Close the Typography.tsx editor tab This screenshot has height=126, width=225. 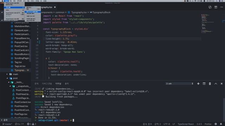coord(55,7)
